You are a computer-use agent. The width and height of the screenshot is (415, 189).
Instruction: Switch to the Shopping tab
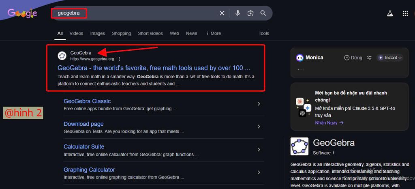click(121, 33)
